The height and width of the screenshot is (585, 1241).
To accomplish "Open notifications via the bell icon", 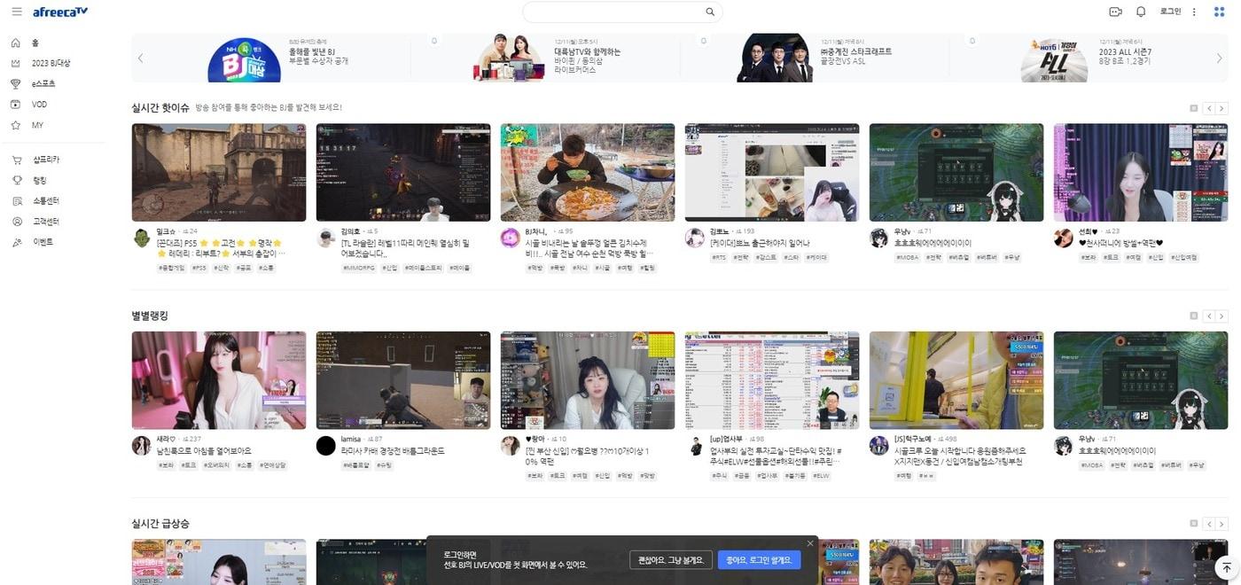I will pos(1142,11).
